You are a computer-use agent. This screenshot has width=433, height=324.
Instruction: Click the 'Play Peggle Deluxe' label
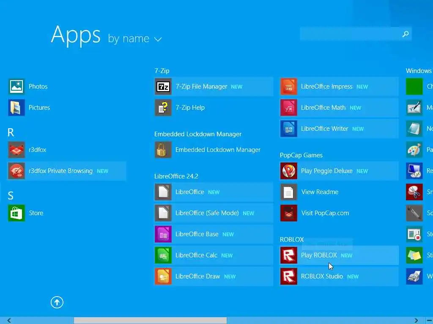(x=327, y=171)
